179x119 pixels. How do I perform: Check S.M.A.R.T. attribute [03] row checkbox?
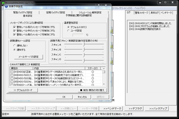12,75
